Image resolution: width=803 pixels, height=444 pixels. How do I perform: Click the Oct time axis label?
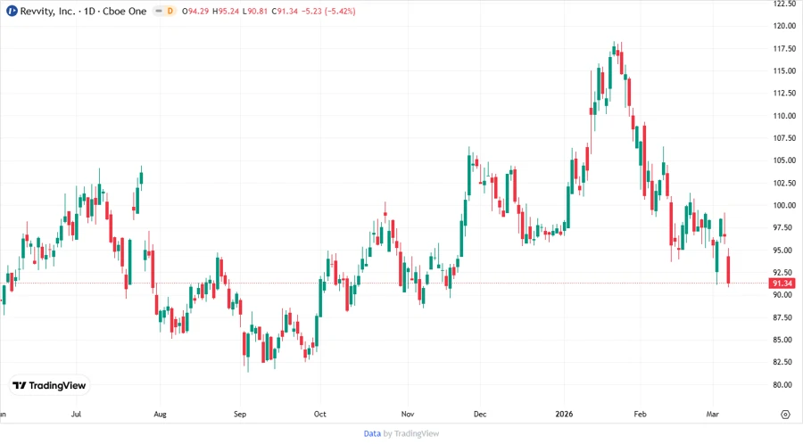319,414
